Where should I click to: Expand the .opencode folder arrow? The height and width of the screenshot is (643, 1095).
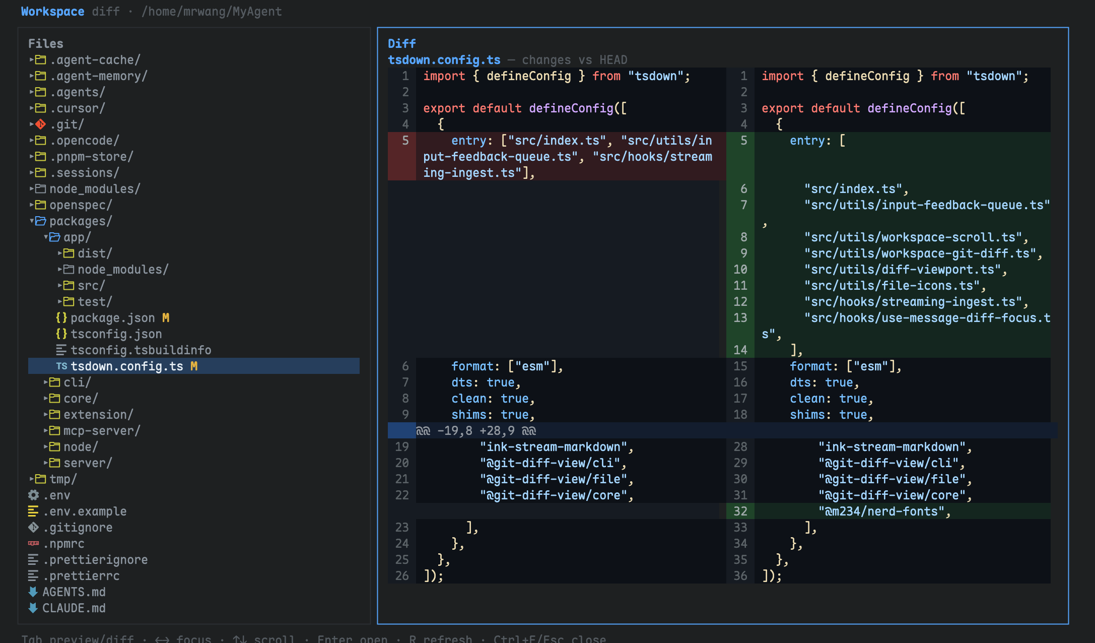32,140
